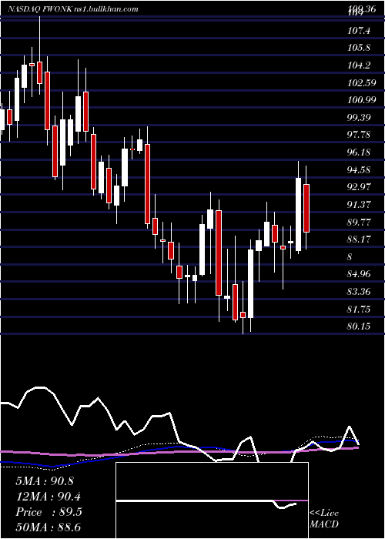
Task: Select the 96.18 price axis label
Action: [360, 152]
